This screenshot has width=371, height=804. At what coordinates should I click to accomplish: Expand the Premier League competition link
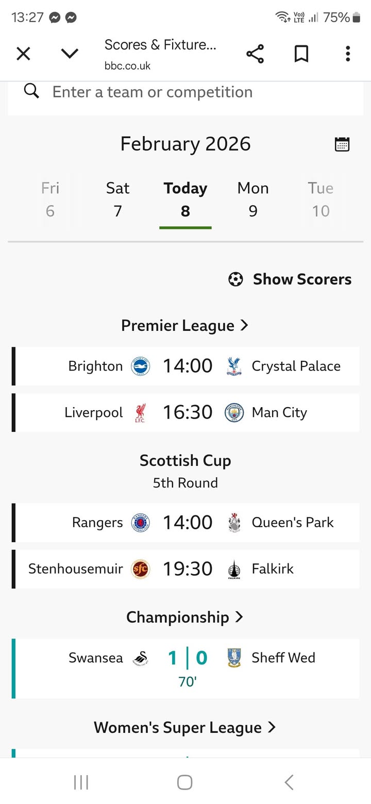coord(185,326)
